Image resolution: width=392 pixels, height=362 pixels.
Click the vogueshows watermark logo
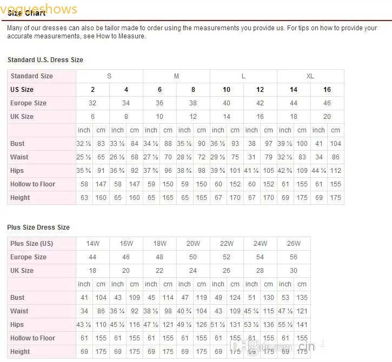[39, 9]
